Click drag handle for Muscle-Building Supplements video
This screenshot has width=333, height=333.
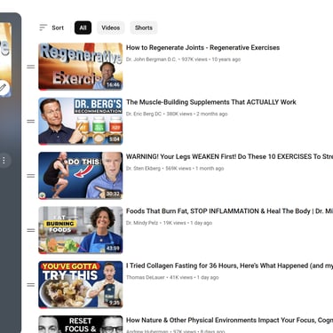[x=31, y=122]
